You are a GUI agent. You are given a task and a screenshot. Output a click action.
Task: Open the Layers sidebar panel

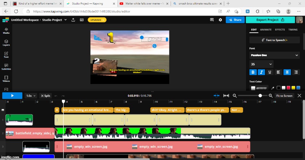[x=6, y=43]
